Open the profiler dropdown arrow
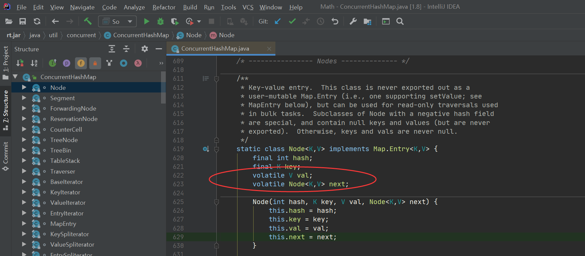Image resolution: width=585 pixels, height=256 pixels. click(x=199, y=21)
